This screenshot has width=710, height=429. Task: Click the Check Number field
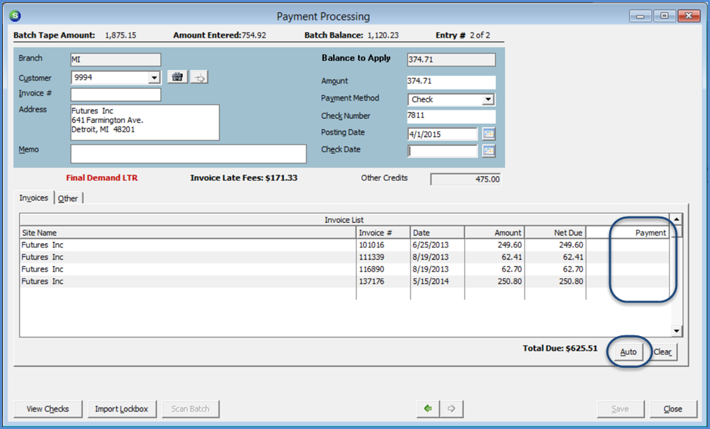click(x=450, y=116)
